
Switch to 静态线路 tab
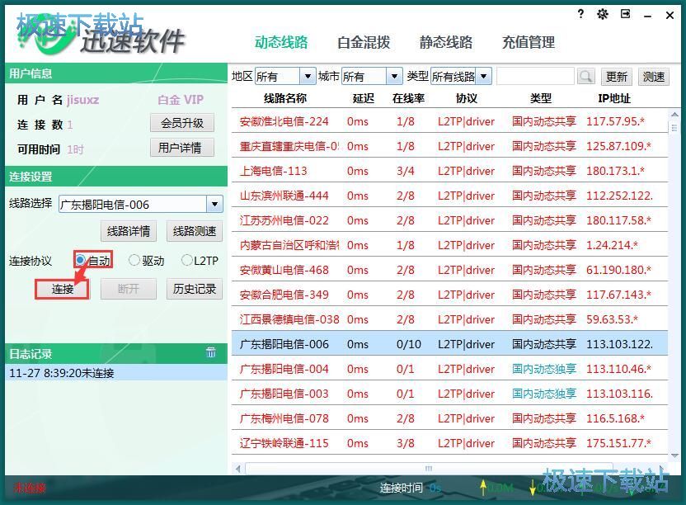[446, 42]
